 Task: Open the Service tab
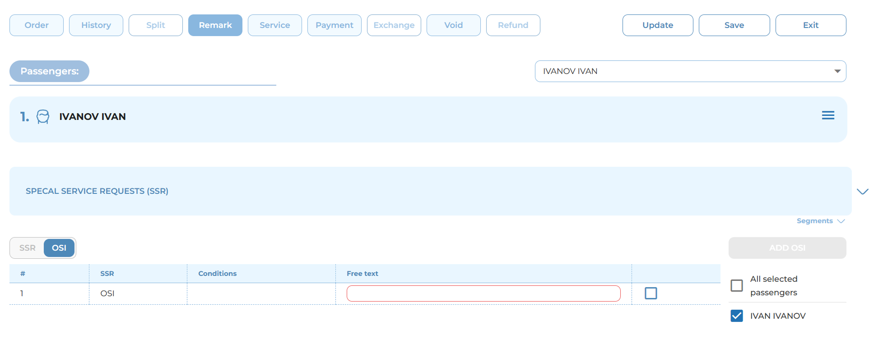274,25
